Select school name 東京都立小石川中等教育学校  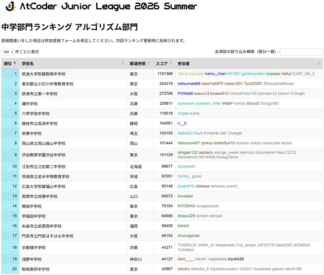[48, 84]
